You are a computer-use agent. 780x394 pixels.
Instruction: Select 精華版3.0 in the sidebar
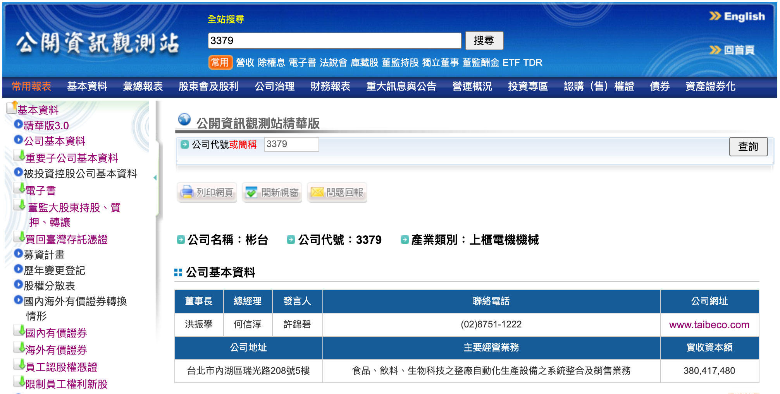pos(46,126)
